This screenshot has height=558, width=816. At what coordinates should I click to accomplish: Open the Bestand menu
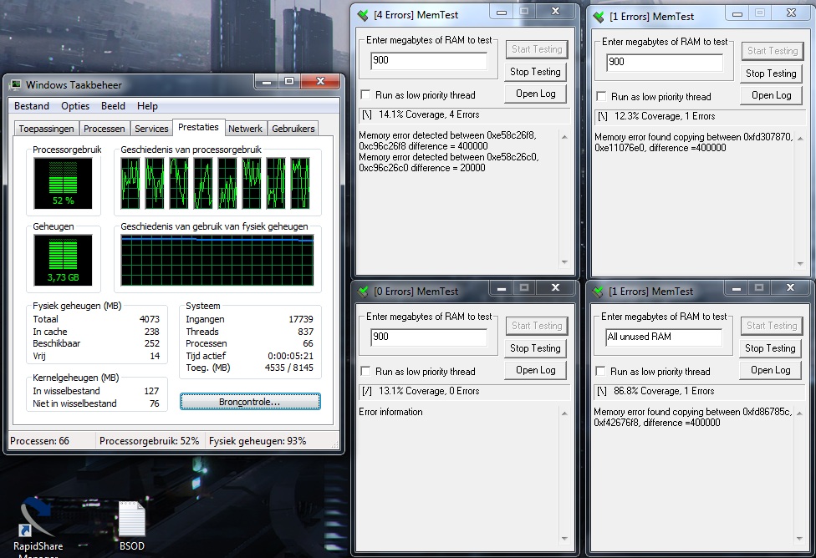click(x=32, y=106)
